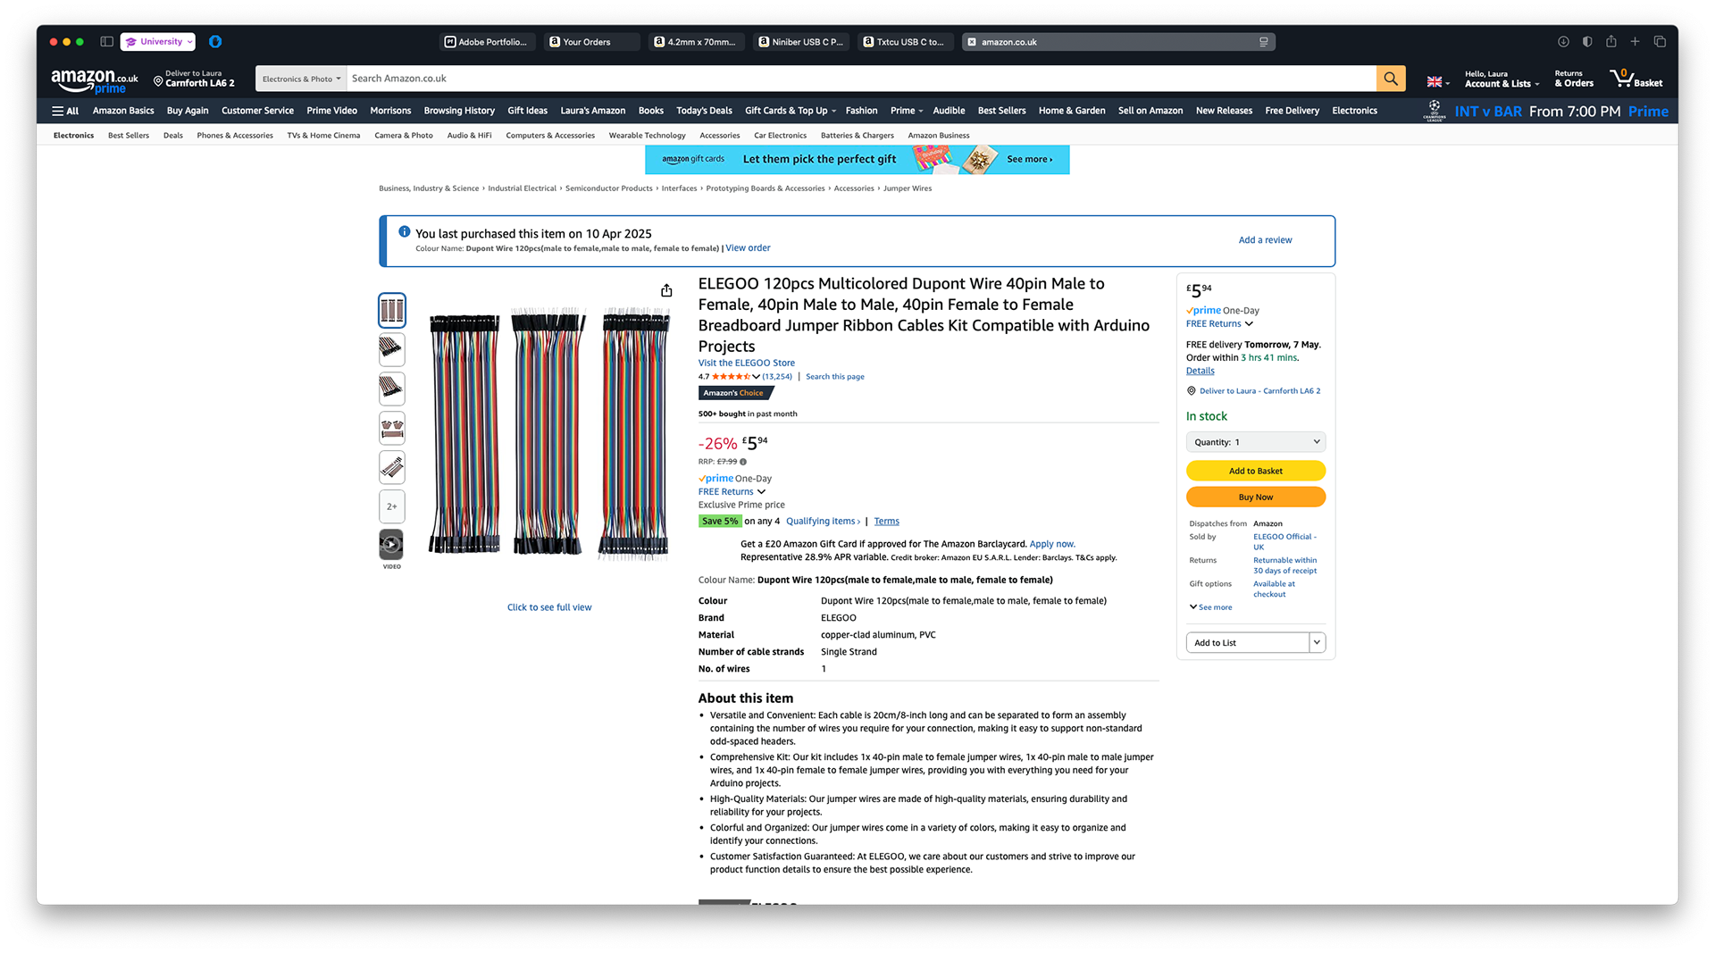Viewport: 1715px width, 953px height.
Task: Open Visit the ELEGOO Store link
Action: click(746, 363)
